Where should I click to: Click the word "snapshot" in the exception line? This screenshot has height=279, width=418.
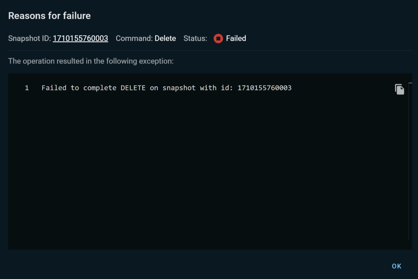(179, 88)
